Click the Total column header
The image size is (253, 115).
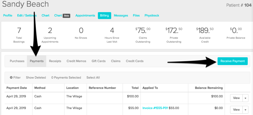click(x=135, y=88)
